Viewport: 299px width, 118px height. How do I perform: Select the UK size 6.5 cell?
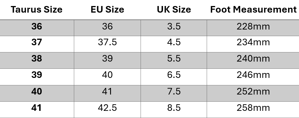(174, 75)
